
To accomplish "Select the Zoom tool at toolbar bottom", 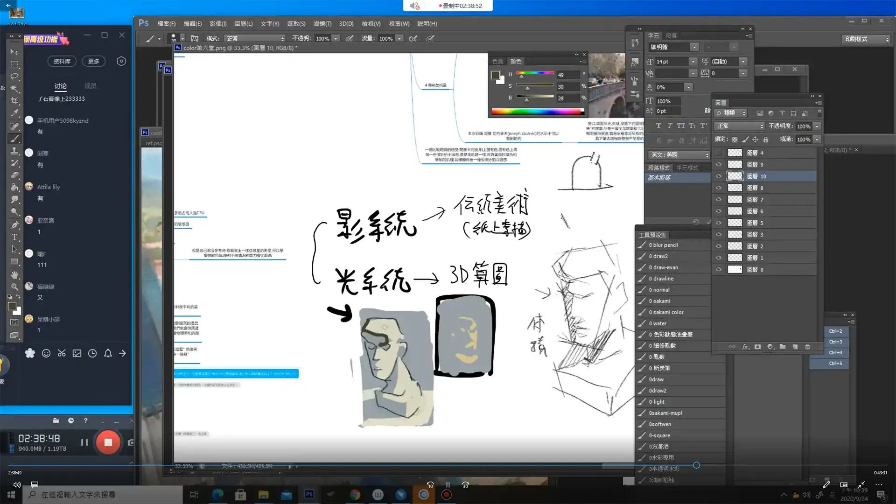I will pyautogui.click(x=14, y=287).
